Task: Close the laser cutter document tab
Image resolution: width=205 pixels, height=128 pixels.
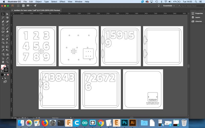Action: pos(12,10)
